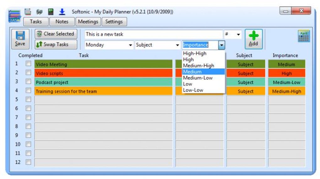
Task: Mark the checkbox in row 8
Action: point(28,126)
